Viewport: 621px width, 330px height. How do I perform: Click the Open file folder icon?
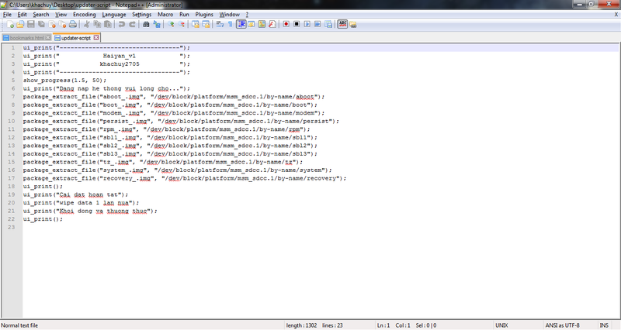tap(20, 25)
